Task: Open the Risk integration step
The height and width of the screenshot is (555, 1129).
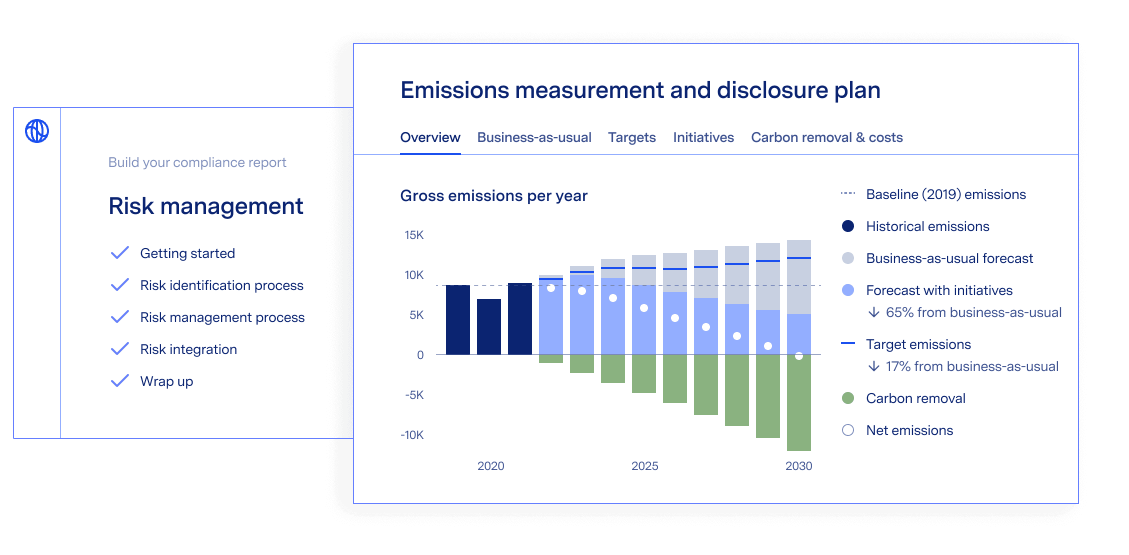Action: coord(188,349)
